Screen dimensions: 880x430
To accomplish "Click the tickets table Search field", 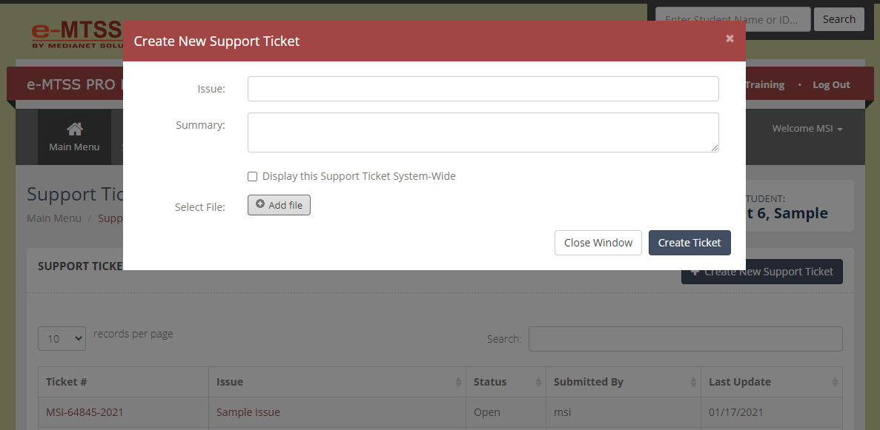I will point(685,339).
